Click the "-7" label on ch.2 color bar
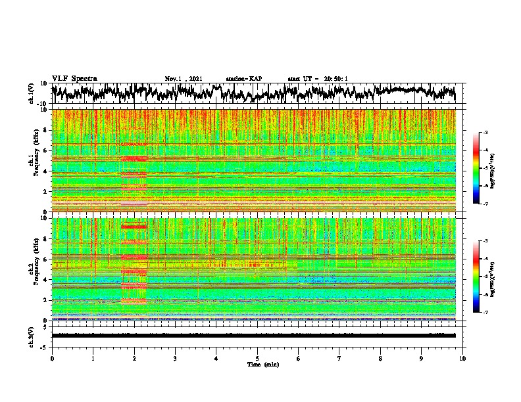The image size is (521, 402). tap(485, 313)
